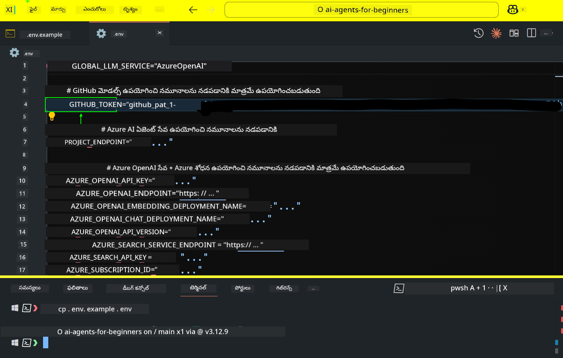Open the Customize Layout icon
563x358 pixels.
coord(514,33)
